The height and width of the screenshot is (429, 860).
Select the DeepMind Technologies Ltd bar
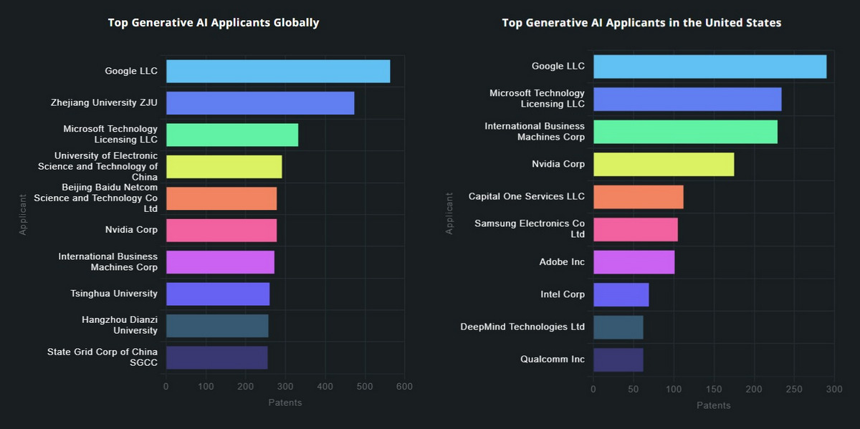pyautogui.click(x=618, y=327)
